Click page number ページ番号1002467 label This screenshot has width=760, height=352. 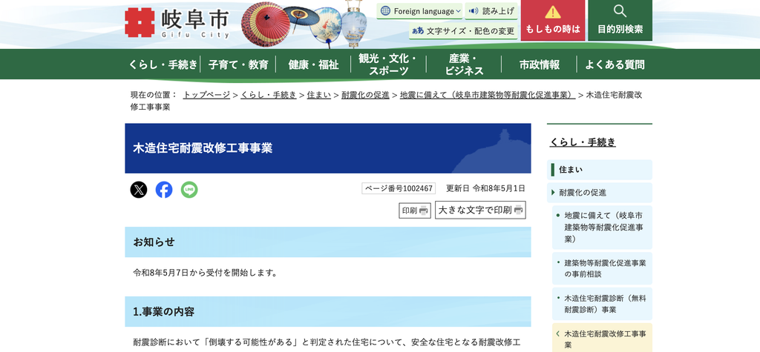tap(399, 188)
